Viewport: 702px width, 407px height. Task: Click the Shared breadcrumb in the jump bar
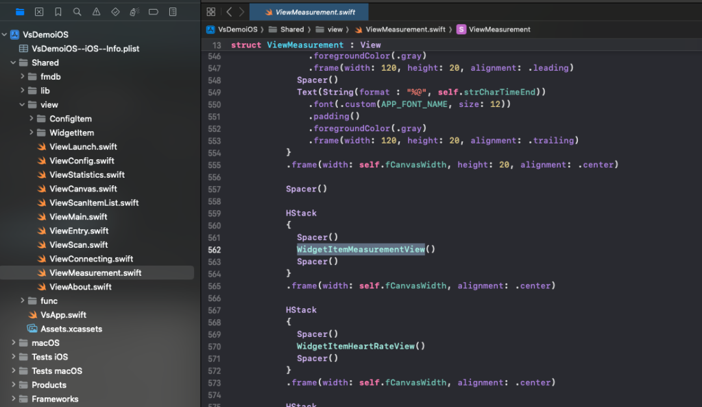[291, 30]
